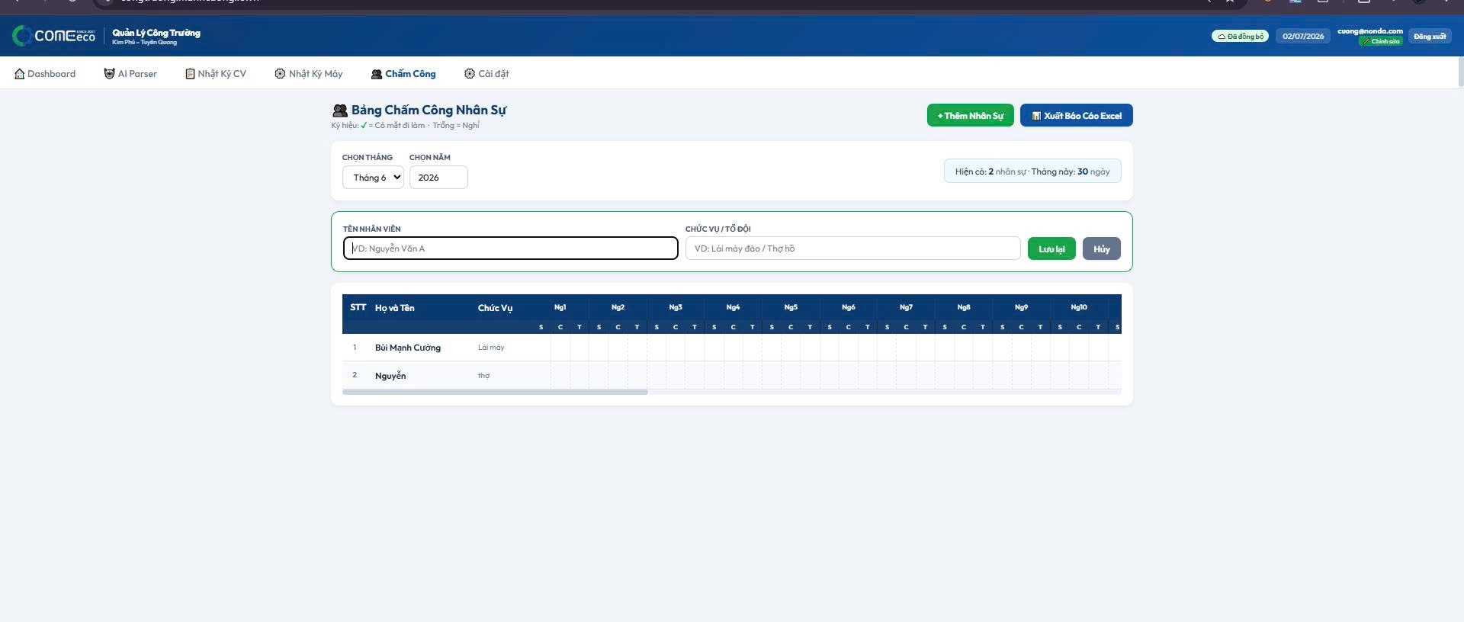This screenshot has height=622, width=1464.
Task: Click the Dashboard house icon
Action: (x=20, y=74)
